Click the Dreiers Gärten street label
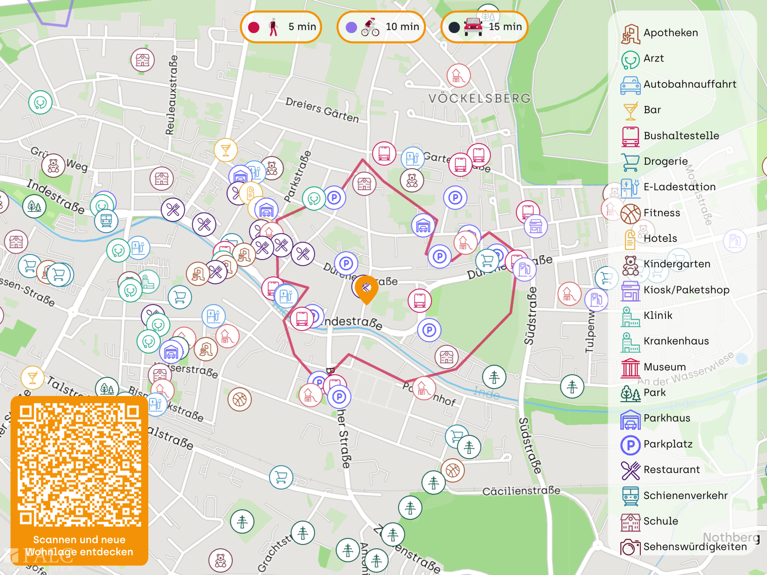The height and width of the screenshot is (575, 767). (x=322, y=110)
